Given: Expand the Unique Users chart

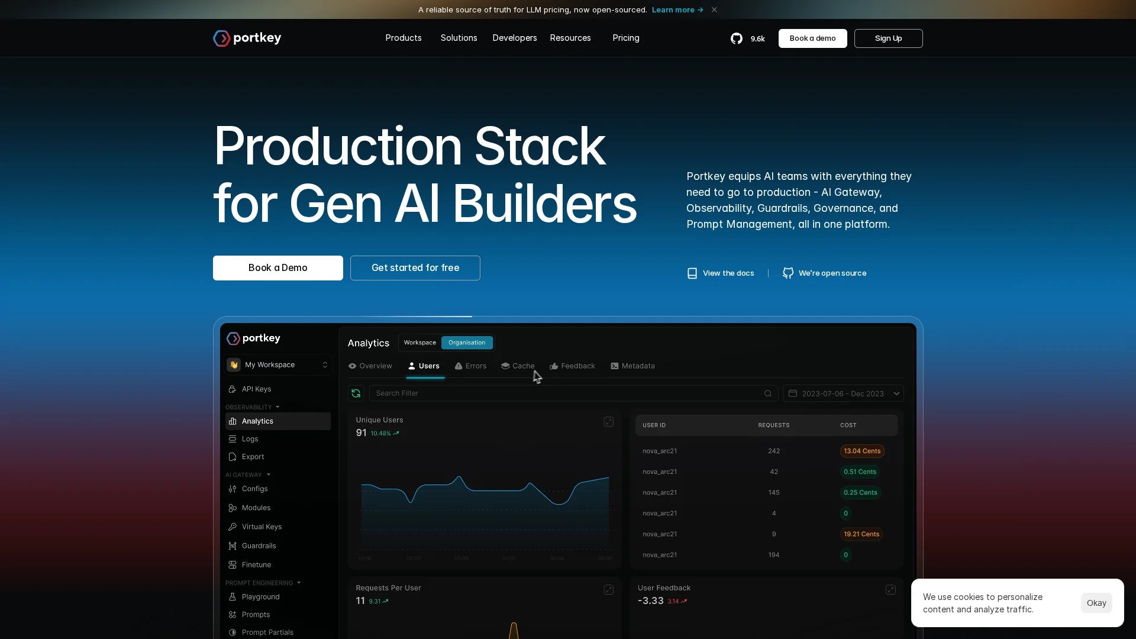Looking at the screenshot, I should [608, 422].
